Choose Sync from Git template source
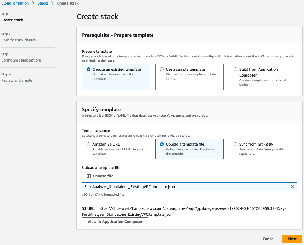 (235, 144)
